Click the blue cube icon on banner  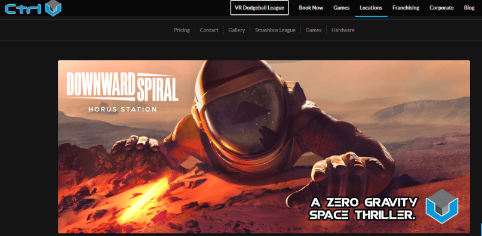[x=442, y=206]
